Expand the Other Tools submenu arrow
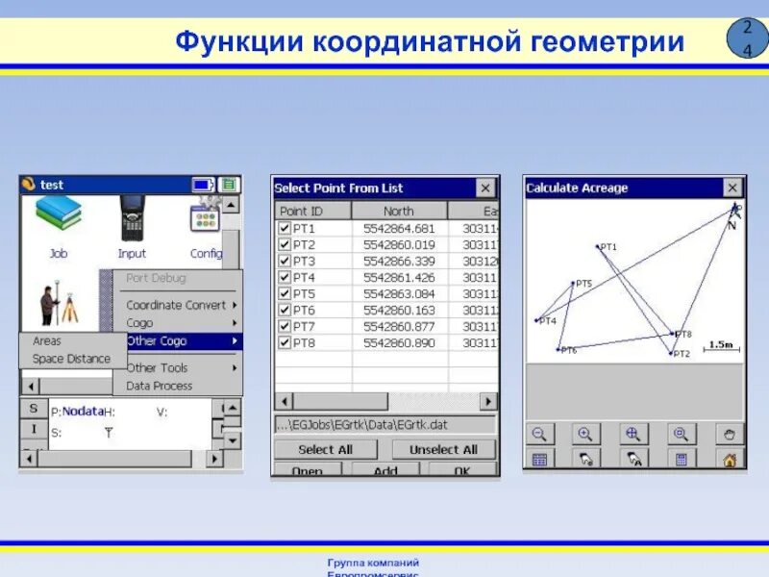 click(x=235, y=367)
